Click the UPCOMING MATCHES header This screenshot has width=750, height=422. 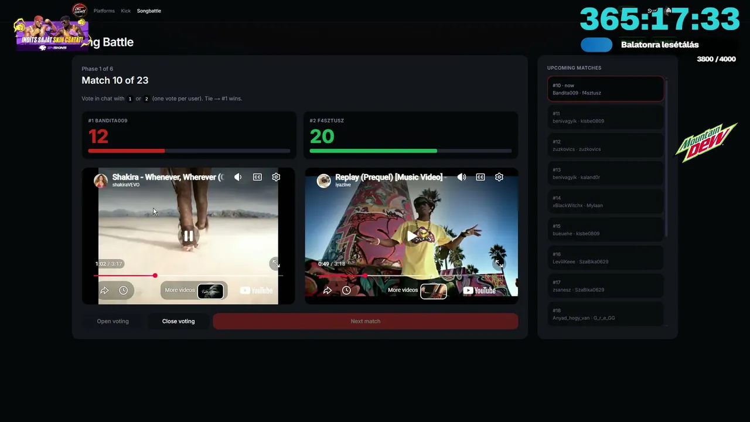point(574,68)
